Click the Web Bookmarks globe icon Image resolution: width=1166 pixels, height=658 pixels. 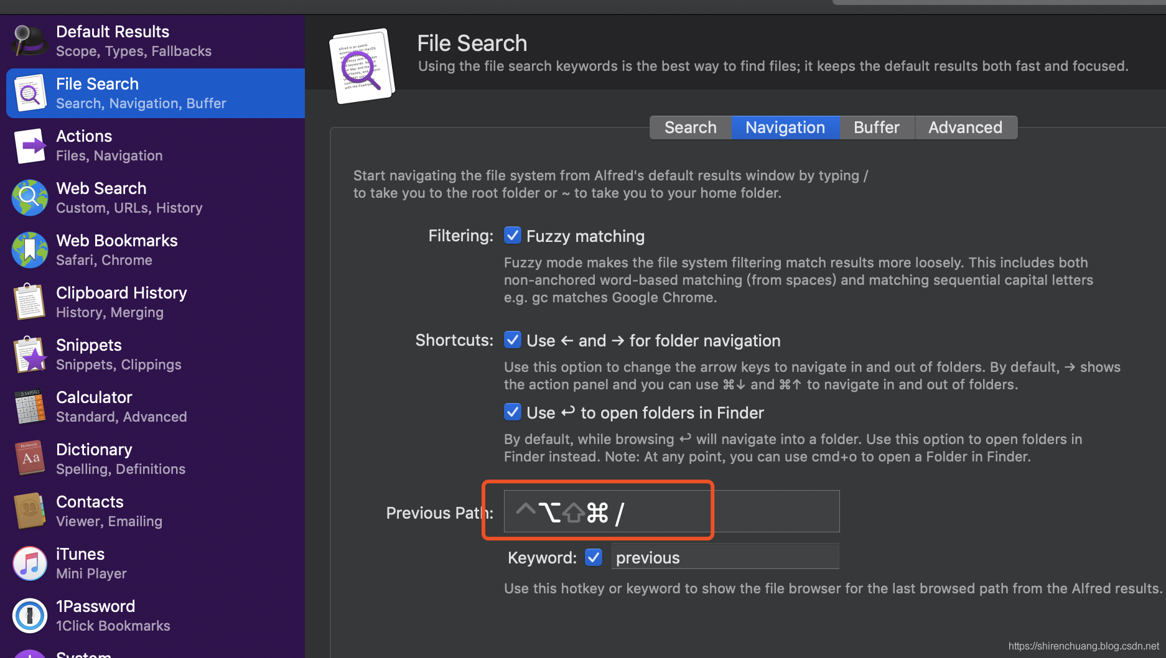click(29, 250)
